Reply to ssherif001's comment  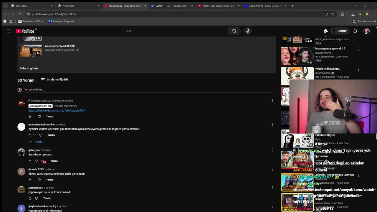pos(47,198)
